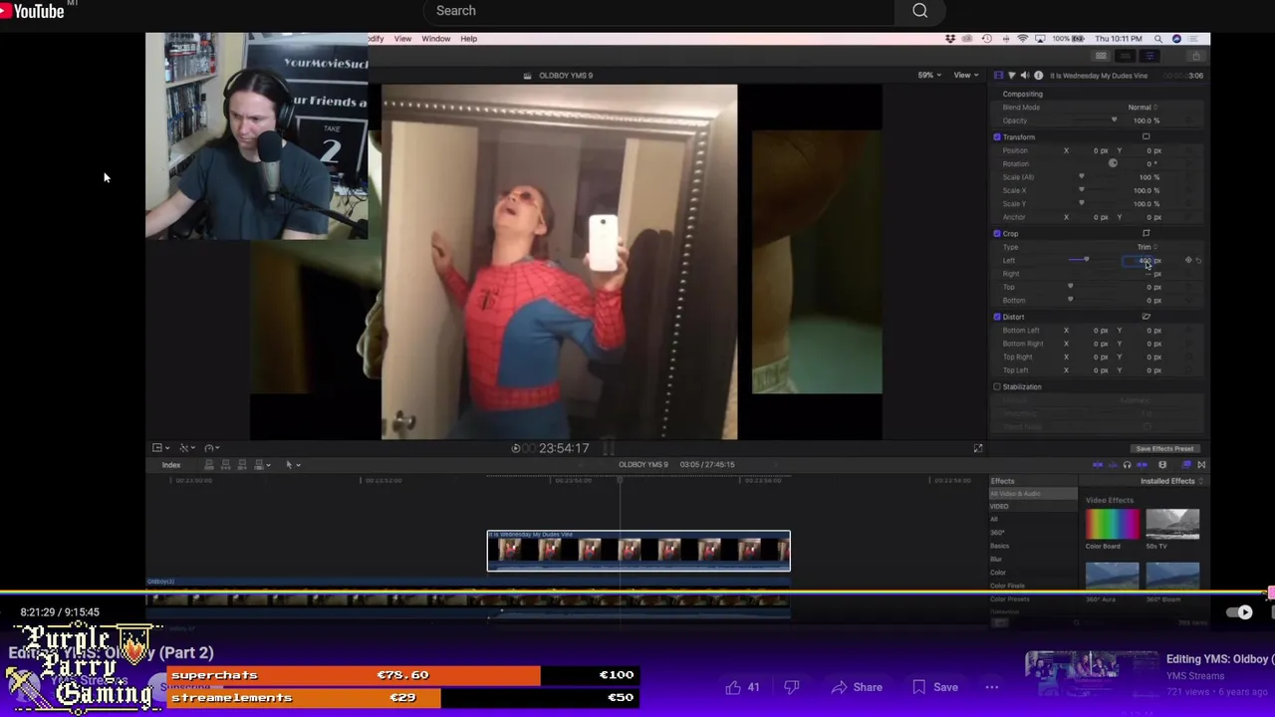Toggle timeline skimming icon
Viewport: 1275px width, 717px height.
[1098, 465]
